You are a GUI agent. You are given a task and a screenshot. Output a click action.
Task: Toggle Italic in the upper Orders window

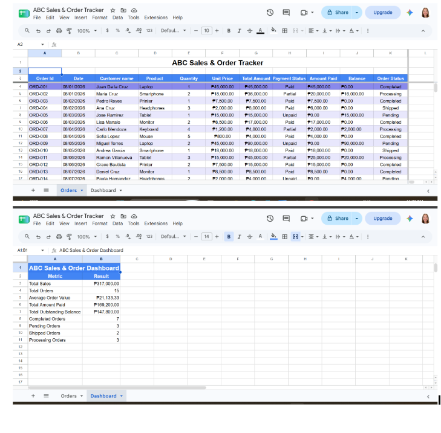click(239, 31)
